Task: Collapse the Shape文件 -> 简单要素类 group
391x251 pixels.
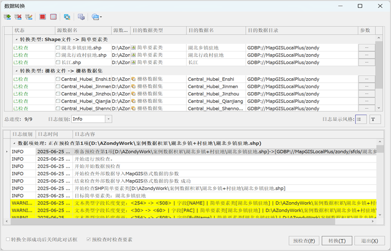Action: [x=16, y=40]
